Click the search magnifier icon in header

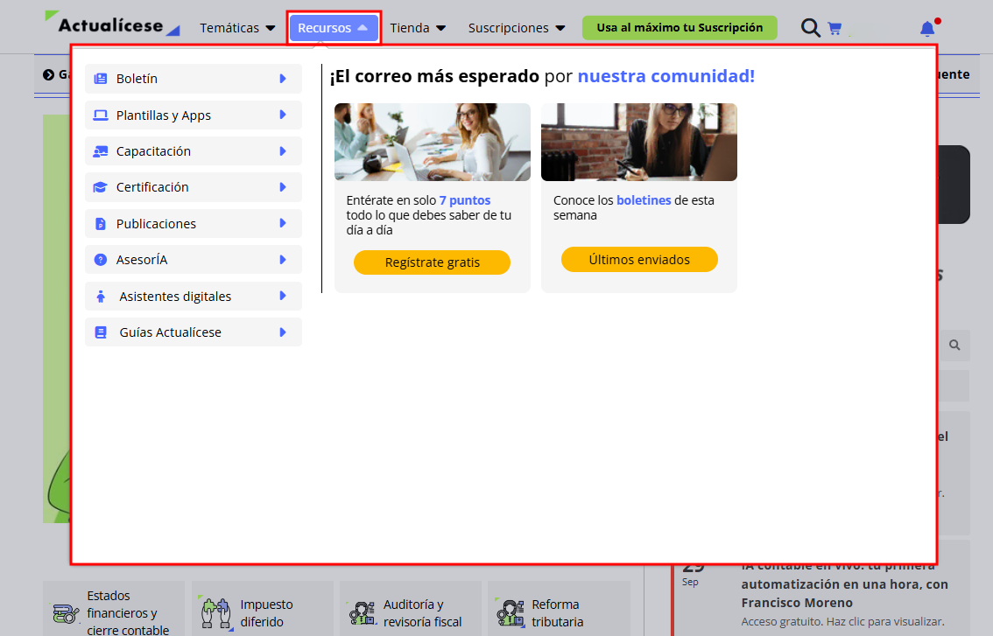[x=810, y=28]
